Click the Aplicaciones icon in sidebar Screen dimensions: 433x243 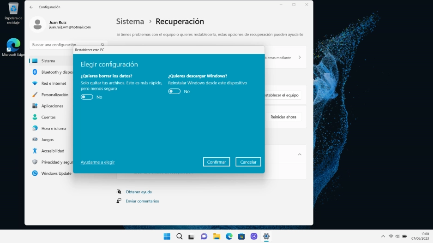(x=35, y=106)
